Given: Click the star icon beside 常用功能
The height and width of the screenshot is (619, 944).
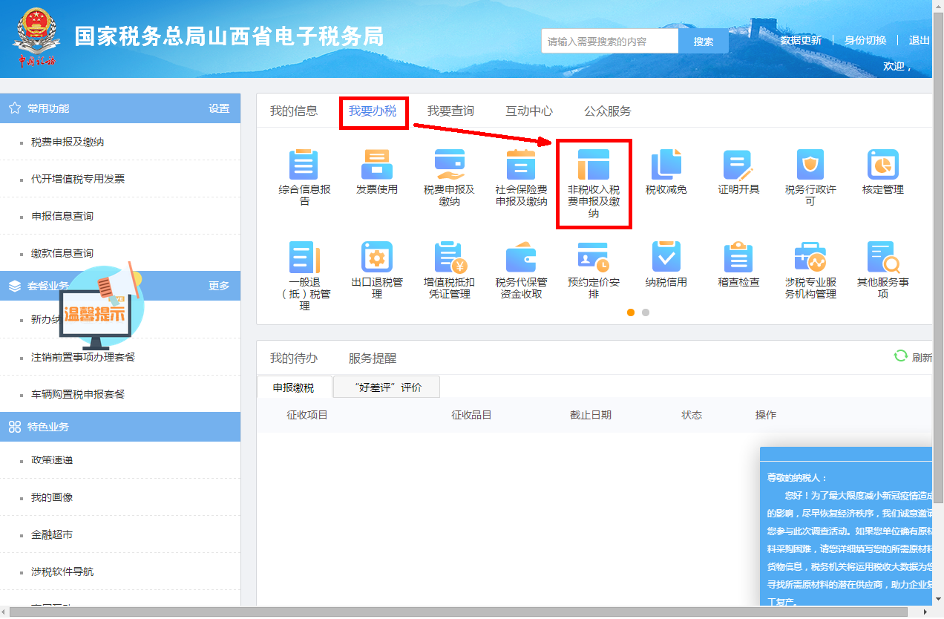Looking at the screenshot, I should point(15,108).
